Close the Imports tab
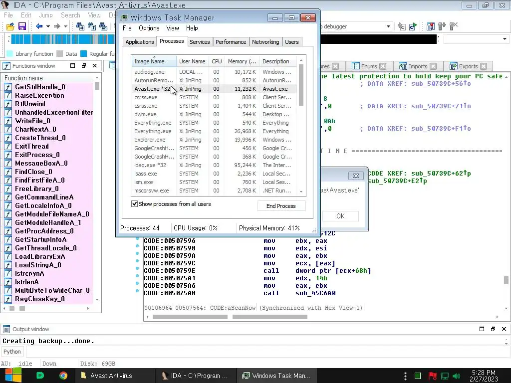 pos(433,66)
